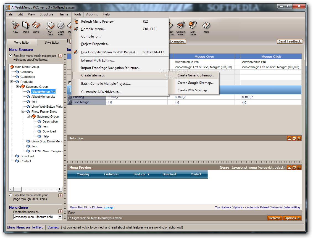Open the Theme menu
The height and width of the screenshot is (239, 313).
[63, 14]
